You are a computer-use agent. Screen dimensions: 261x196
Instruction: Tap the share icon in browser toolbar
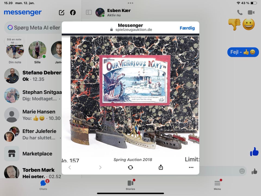(x=161, y=167)
